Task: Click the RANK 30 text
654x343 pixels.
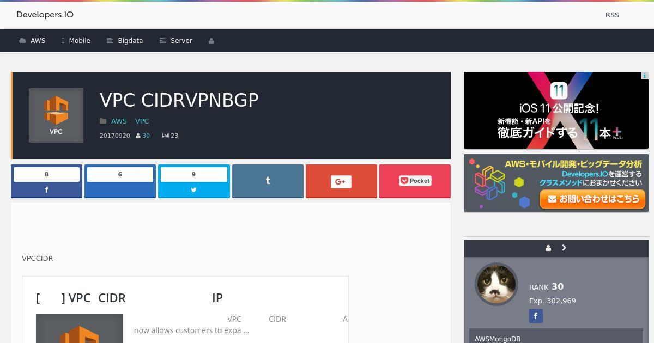Action: click(x=546, y=287)
